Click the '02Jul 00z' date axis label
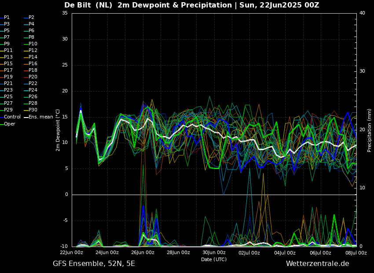 coord(249,253)
